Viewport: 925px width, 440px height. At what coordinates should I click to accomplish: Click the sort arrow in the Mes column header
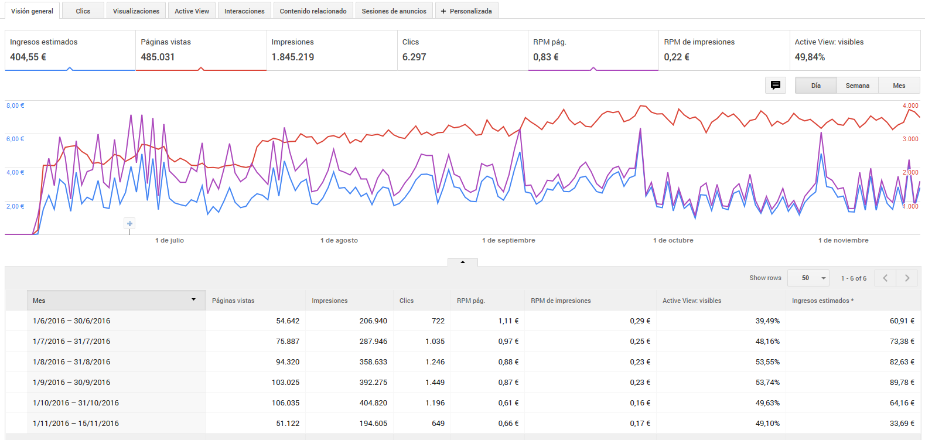193,300
